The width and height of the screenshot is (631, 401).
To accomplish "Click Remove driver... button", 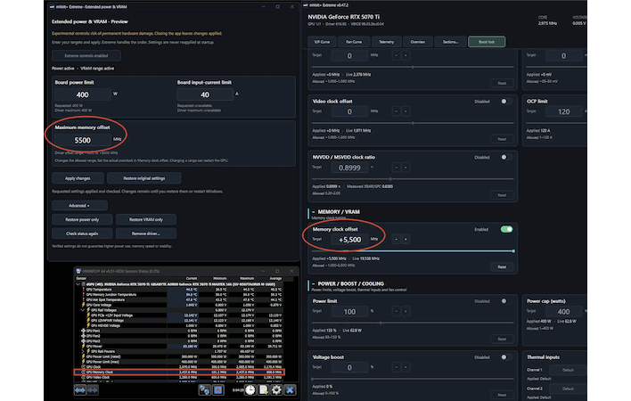I will pos(146,233).
